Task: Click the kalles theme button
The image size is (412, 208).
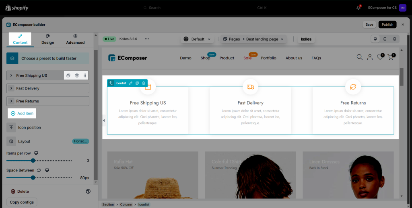Action: pos(306,39)
